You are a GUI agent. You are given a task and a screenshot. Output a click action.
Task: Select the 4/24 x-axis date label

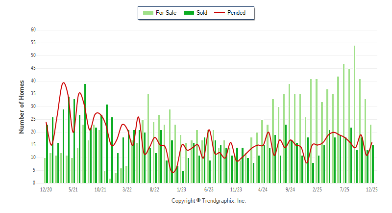(263, 189)
